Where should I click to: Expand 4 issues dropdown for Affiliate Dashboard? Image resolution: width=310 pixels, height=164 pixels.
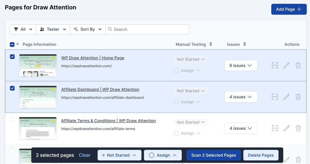[x=241, y=97]
